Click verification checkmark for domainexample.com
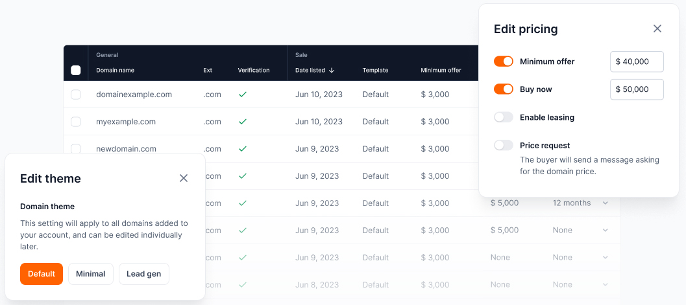686x305 pixels. [x=243, y=95]
